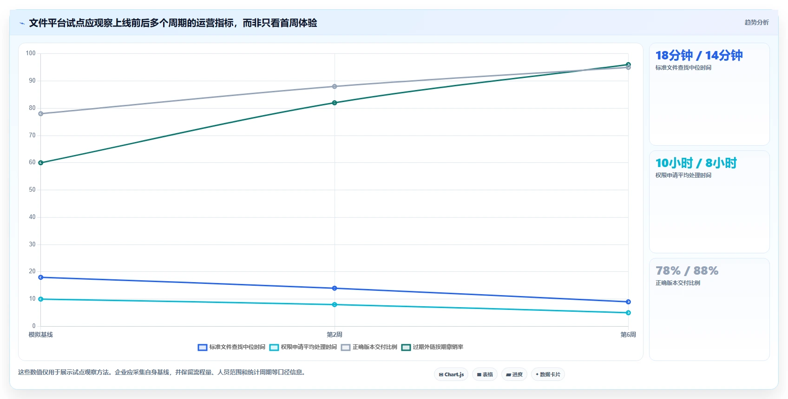788x399 pixels.
Task: Click the blue data point at 第2周 (value 14)
Action: click(x=335, y=288)
